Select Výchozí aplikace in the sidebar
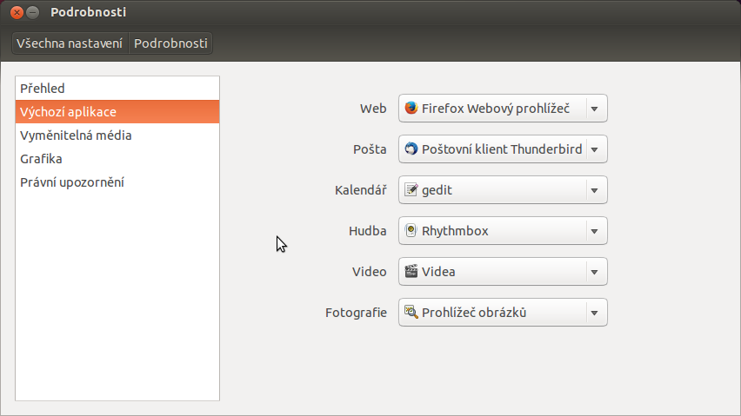Image resolution: width=741 pixels, height=416 pixels. pyautogui.click(x=117, y=112)
